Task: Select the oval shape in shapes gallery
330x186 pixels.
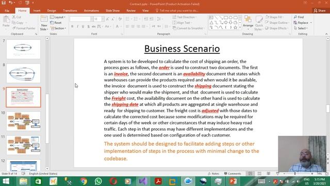Action: tap(230, 18)
